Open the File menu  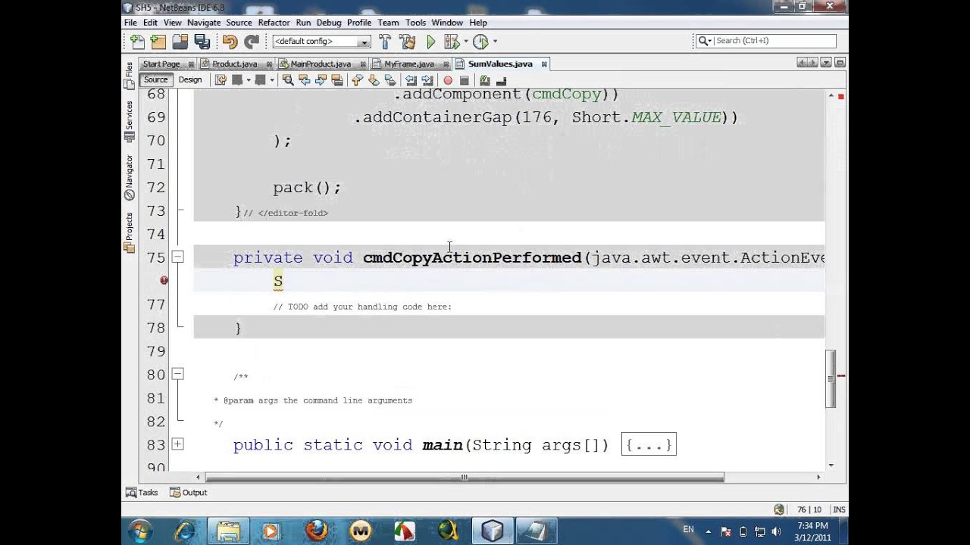(131, 23)
